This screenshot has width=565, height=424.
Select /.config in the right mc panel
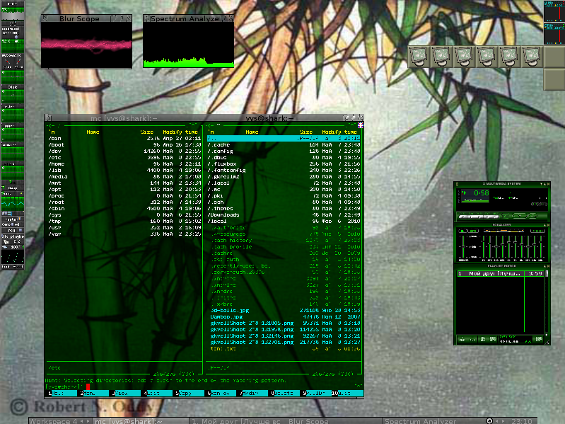pyautogui.click(x=284, y=151)
